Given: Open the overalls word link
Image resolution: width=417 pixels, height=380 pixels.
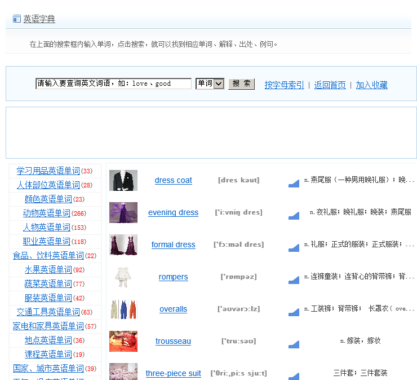Looking at the screenshot, I should point(174,309).
